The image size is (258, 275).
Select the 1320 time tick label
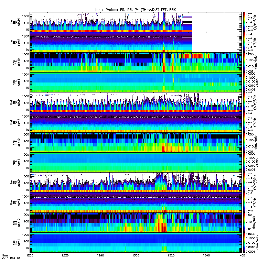coord(171,255)
